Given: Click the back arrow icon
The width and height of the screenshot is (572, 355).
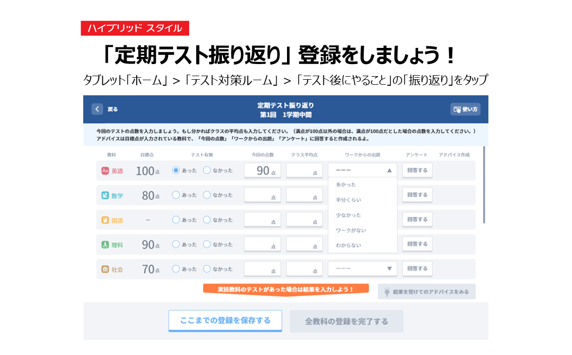Looking at the screenshot, I should (x=97, y=109).
